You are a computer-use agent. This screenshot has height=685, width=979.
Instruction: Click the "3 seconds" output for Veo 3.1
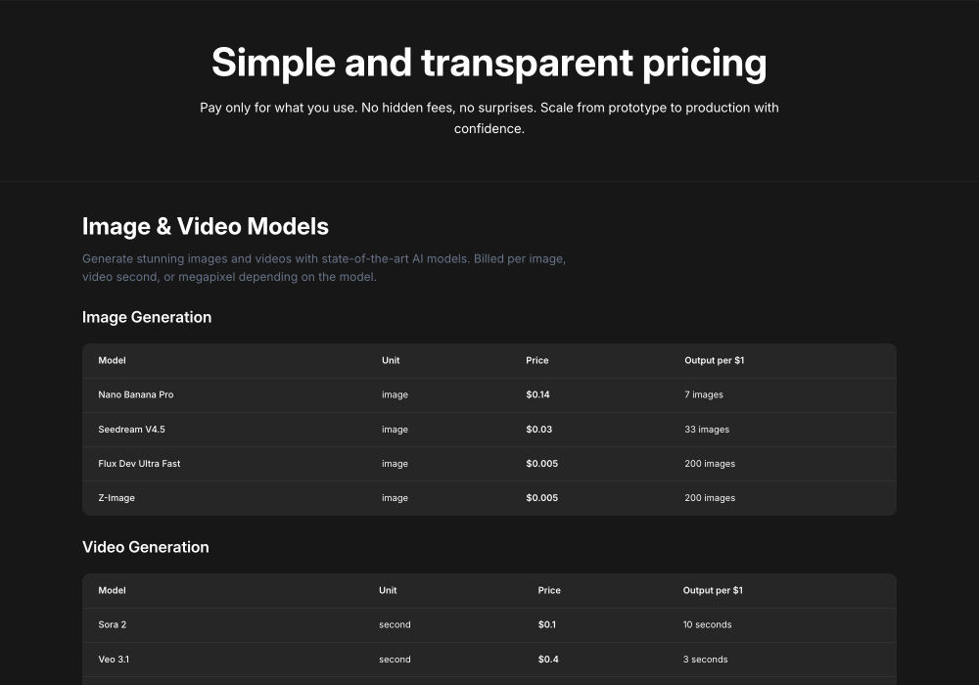pos(705,660)
